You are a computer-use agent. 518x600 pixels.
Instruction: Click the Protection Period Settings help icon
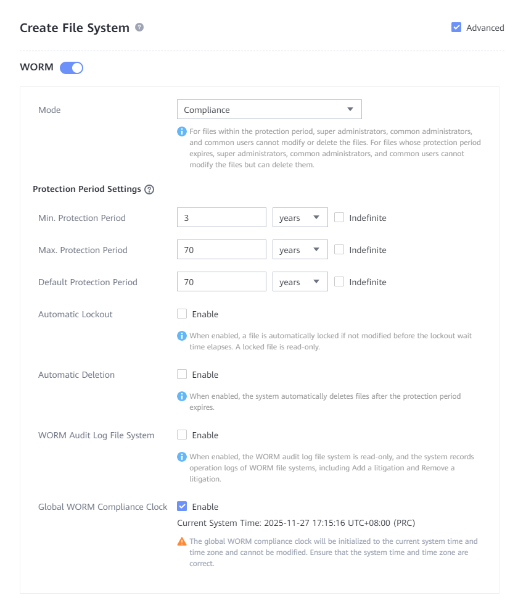pos(149,190)
